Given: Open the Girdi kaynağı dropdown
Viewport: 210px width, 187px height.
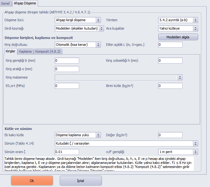Looking at the screenshot, I should [79, 28].
